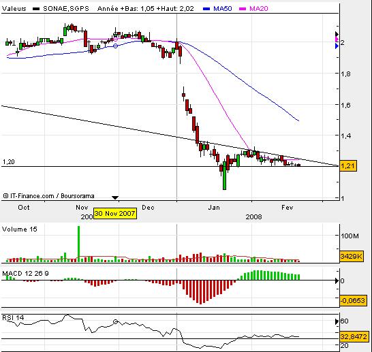Click the Nov label on the time axis
This screenshot has height=352, width=372.
[x=82, y=208]
